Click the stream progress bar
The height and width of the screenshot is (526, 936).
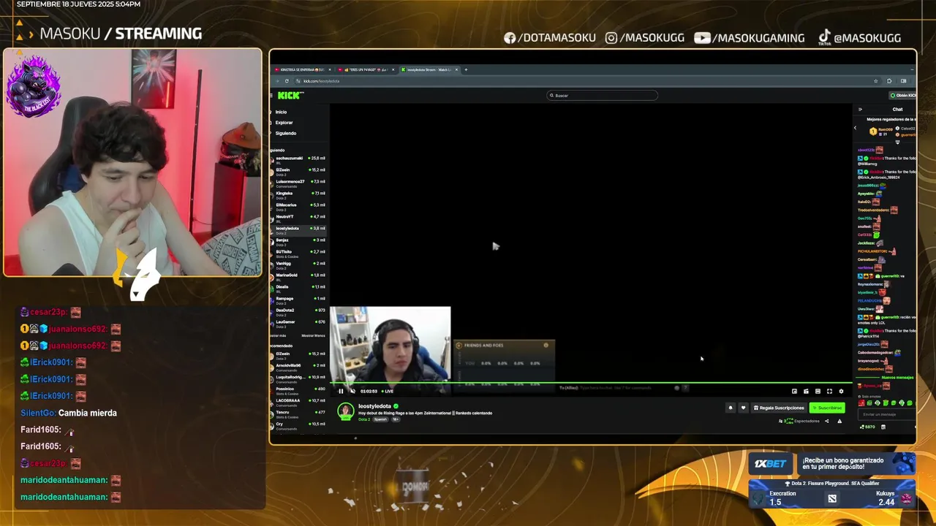tap(591, 383)
